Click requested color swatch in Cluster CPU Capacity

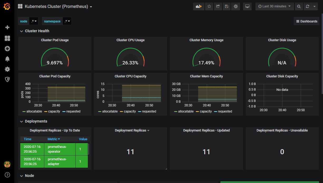click(x=140, y=111)
